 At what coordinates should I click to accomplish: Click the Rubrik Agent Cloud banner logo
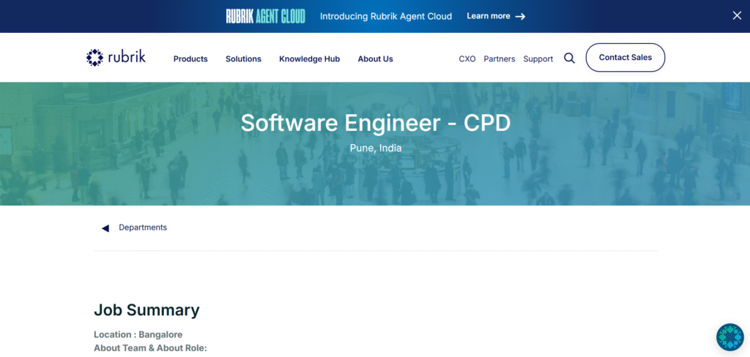tap(265, 16)
